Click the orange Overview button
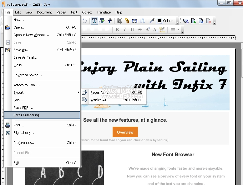Viewport: 243px width, 185px height. 125,132
